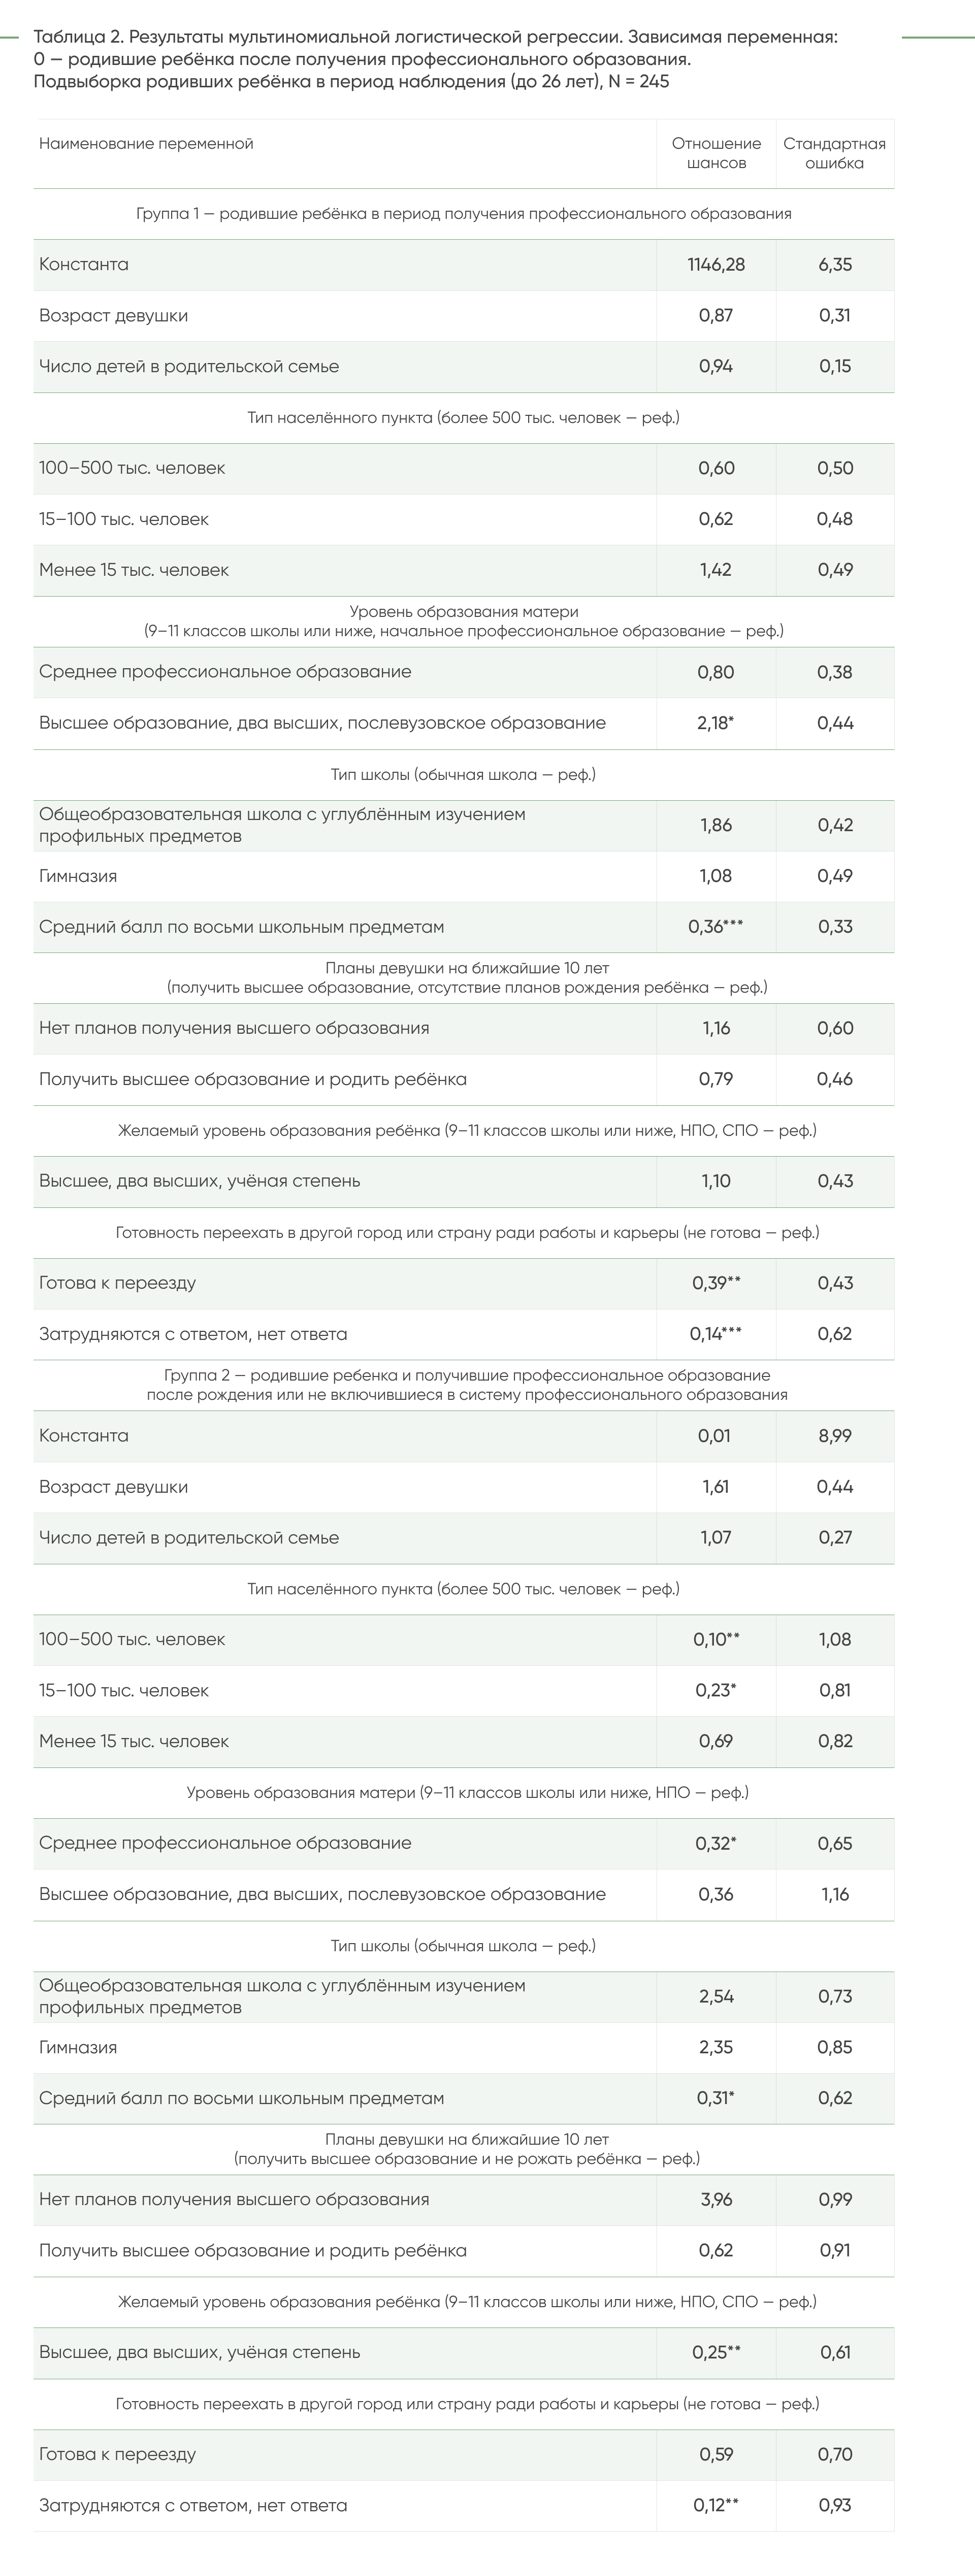The image size is (975, 2558).
Task: Click the standard error 0,93 in last row
Action: click(835, 2505)
